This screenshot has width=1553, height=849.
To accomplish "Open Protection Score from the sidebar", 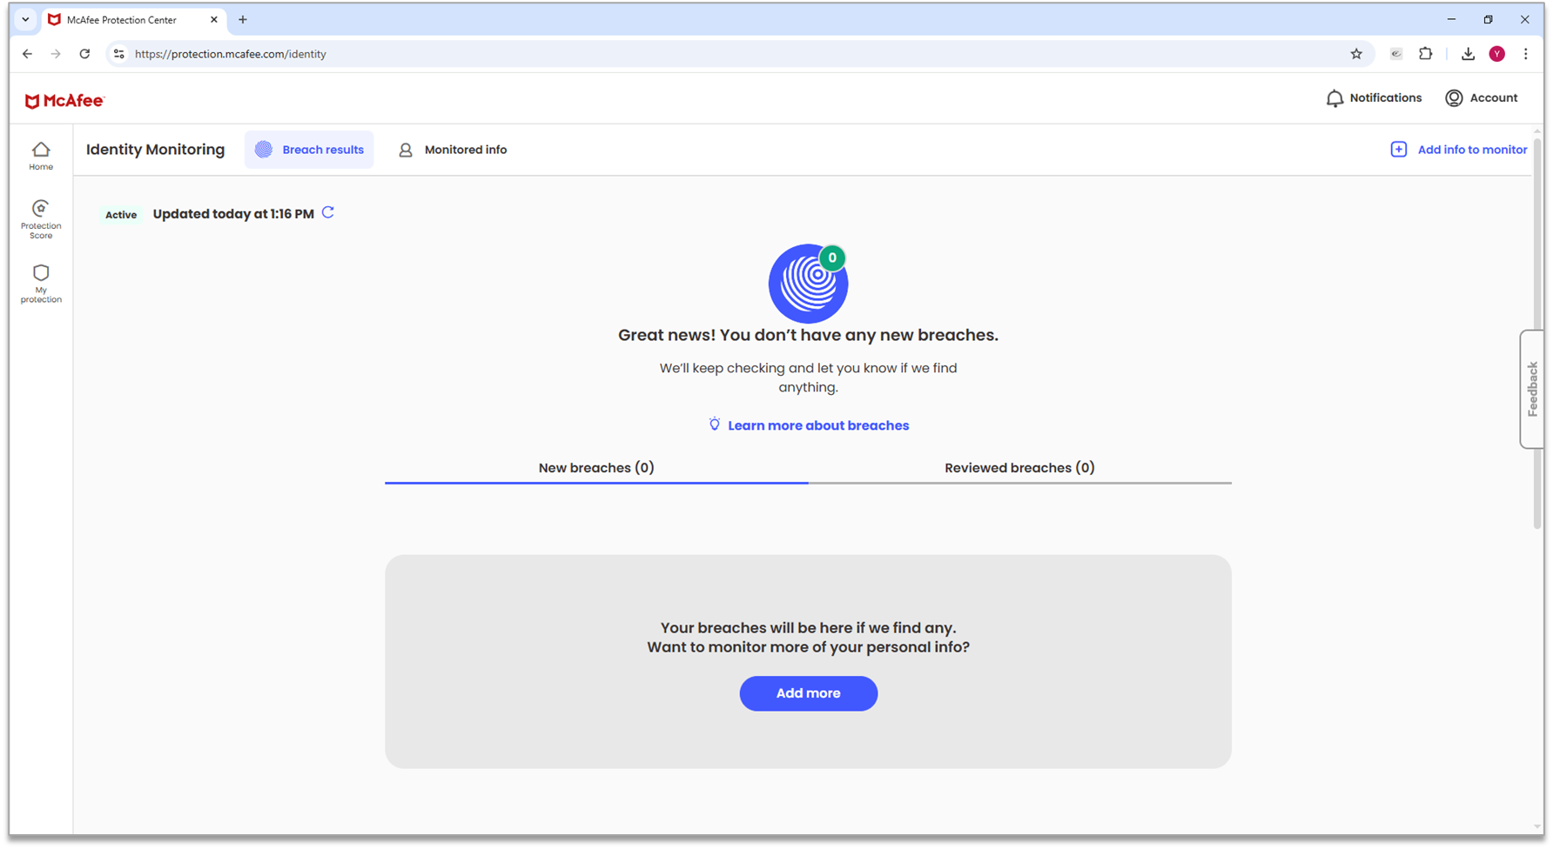I will [41, 218].
